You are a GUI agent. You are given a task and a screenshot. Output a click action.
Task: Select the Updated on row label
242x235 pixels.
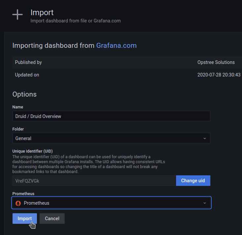pos(27,75)
